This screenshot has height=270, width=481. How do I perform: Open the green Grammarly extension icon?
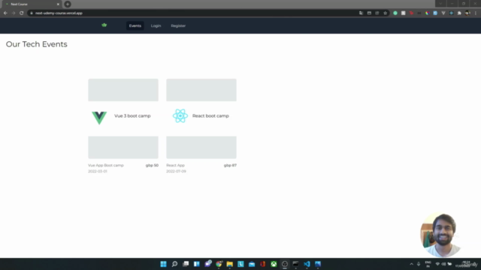click(395, 13)
